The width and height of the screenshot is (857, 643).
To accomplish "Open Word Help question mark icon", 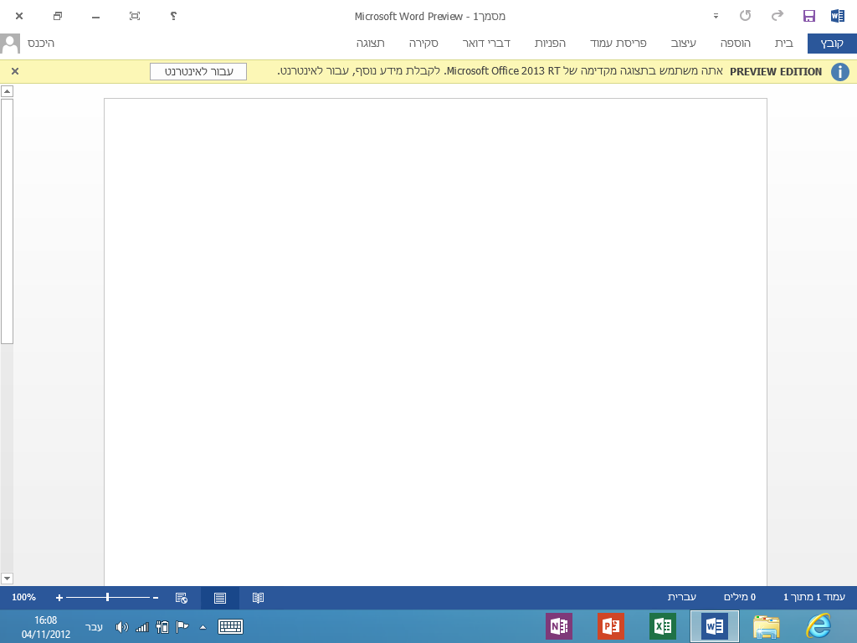I will [173, 16].
